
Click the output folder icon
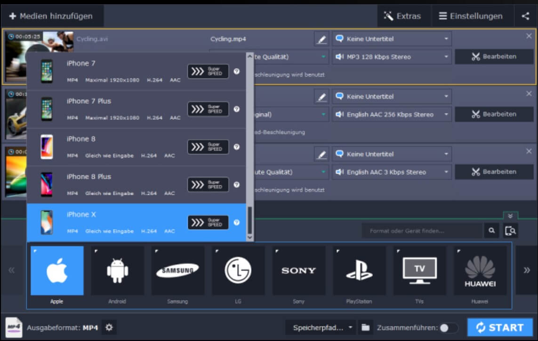pos(365,328)
